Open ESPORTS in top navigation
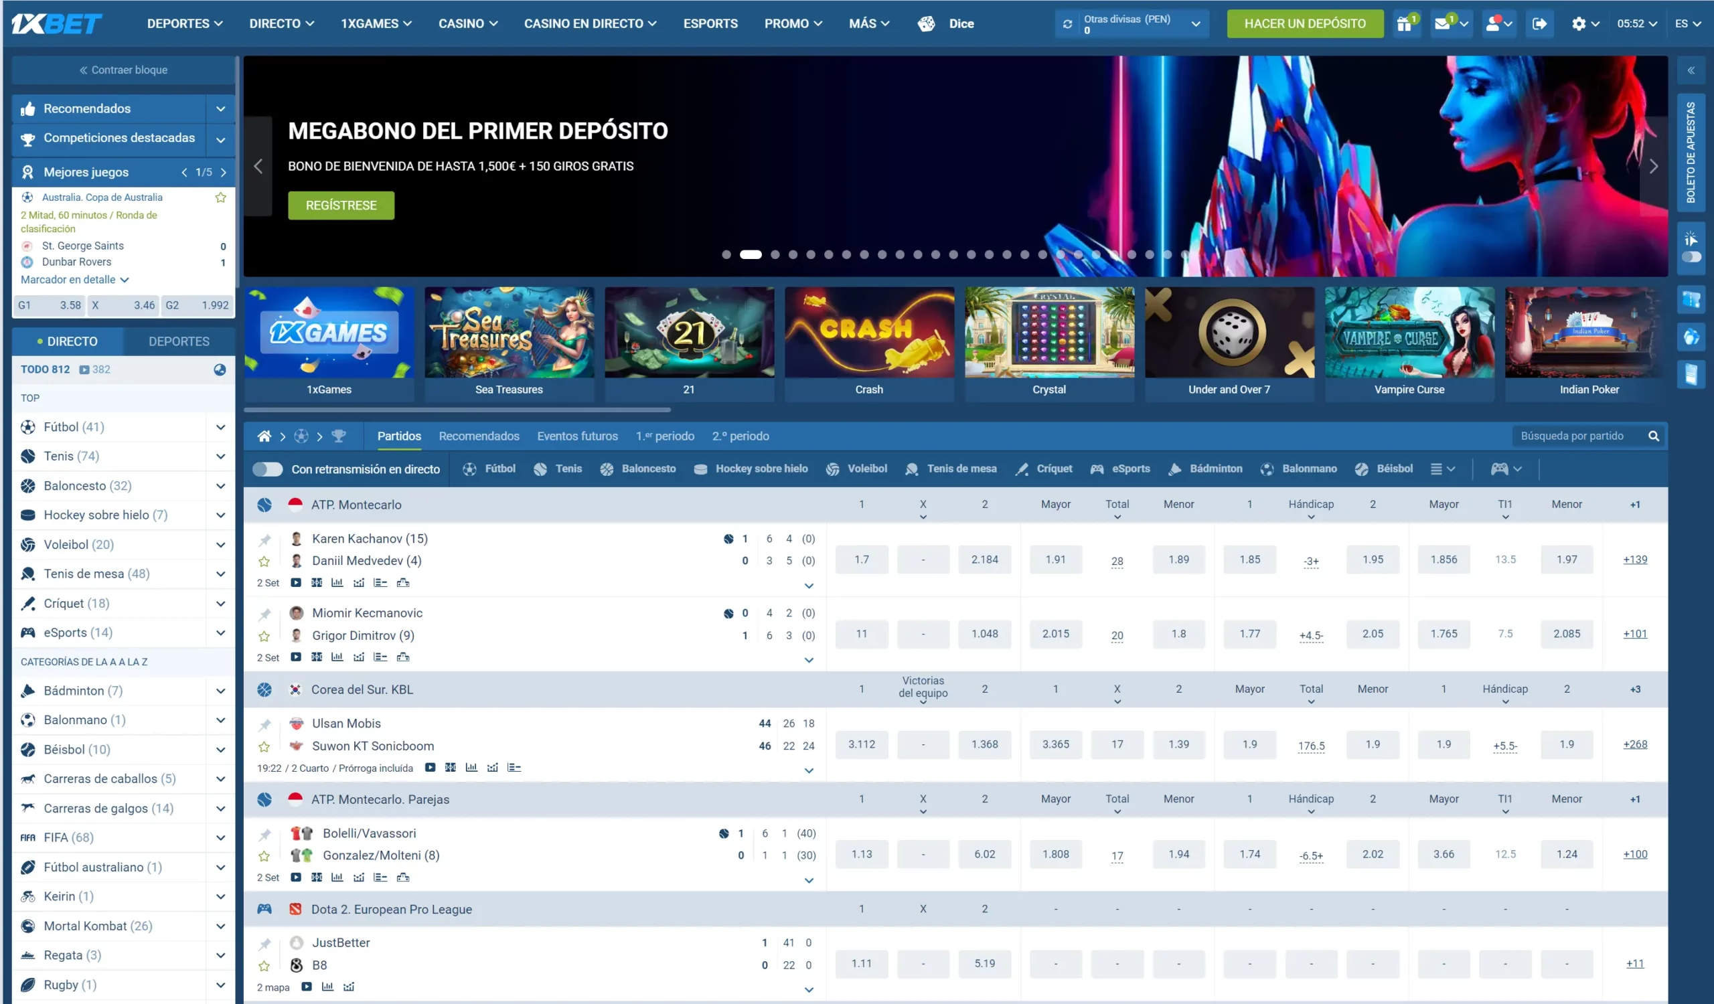1714x1004 pixels. tap(710, 24)
